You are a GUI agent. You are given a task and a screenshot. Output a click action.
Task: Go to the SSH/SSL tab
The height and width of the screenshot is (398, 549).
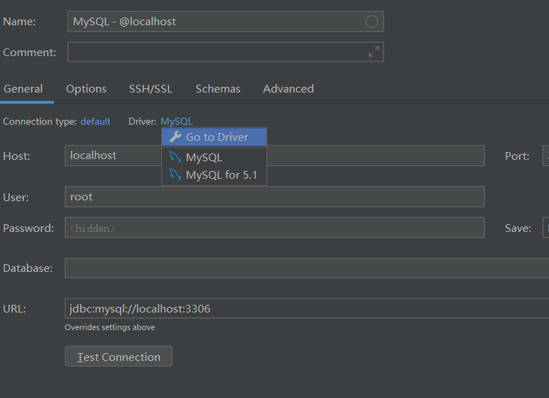(151, 89)
